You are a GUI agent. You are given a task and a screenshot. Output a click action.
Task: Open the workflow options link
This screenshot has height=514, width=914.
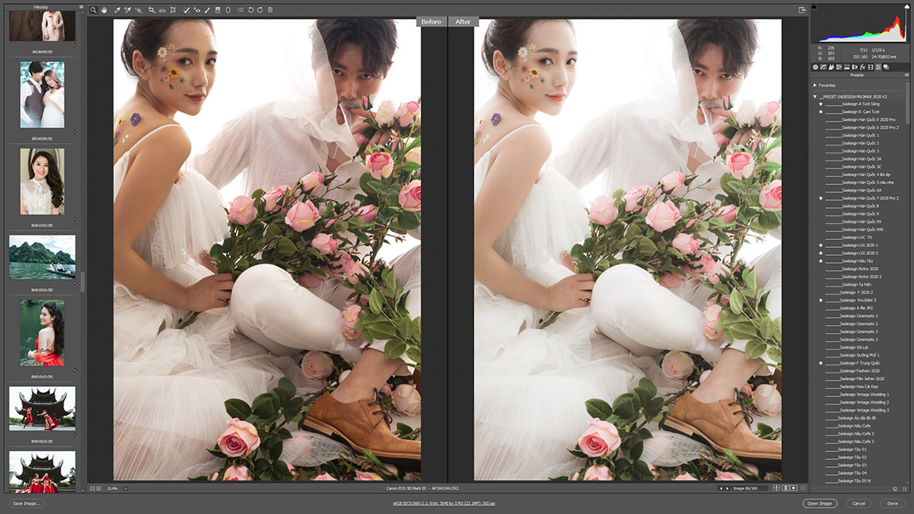(x=445, y=504)
